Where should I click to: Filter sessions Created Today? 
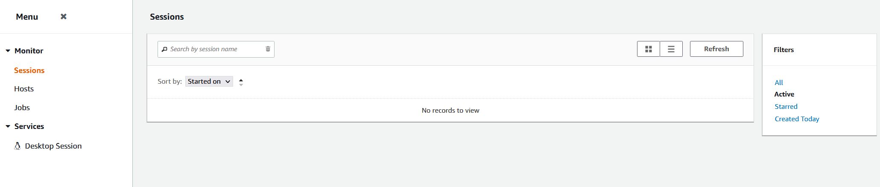click(x=797, y=119)
